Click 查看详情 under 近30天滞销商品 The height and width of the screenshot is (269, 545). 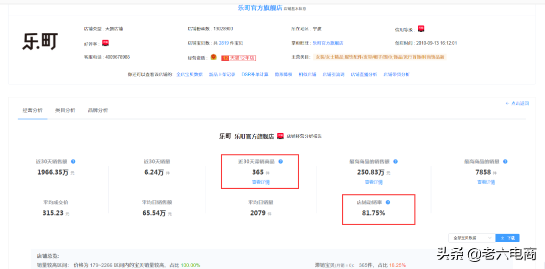(x=261, y=182)
